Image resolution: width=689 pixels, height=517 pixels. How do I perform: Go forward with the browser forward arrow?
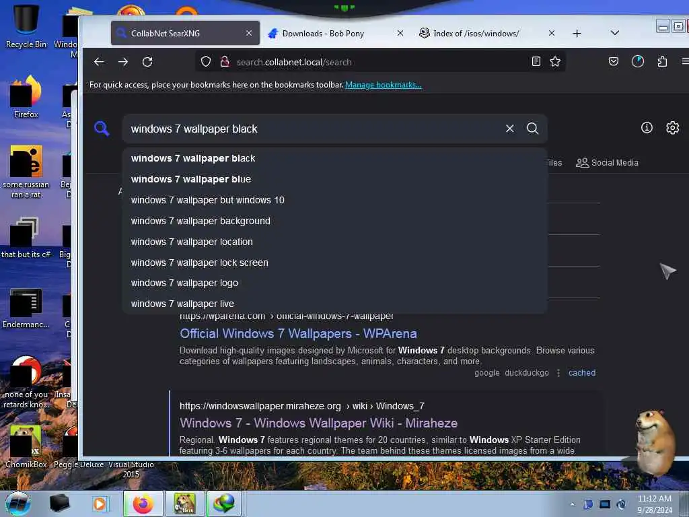123,62
